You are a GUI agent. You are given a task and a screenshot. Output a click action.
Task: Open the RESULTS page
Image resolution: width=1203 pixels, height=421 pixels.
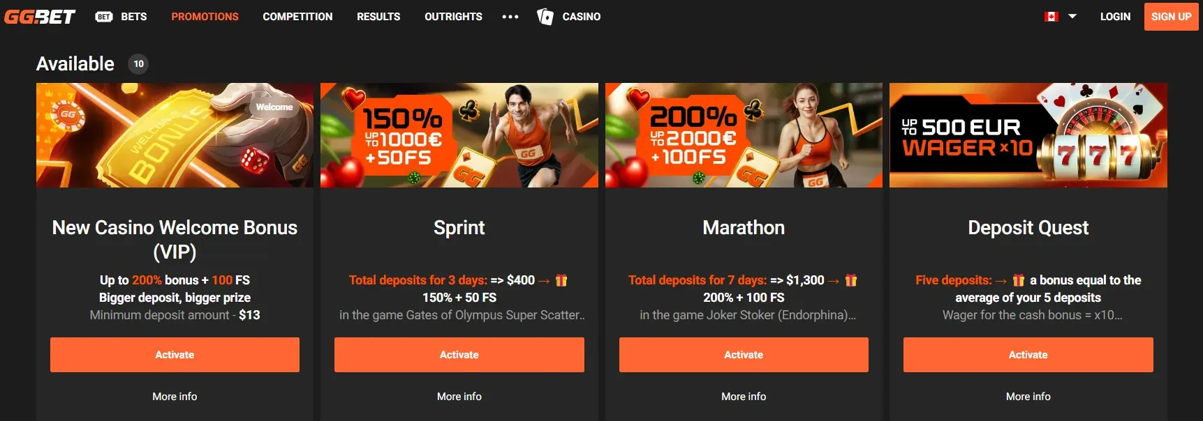pos(378,17)
